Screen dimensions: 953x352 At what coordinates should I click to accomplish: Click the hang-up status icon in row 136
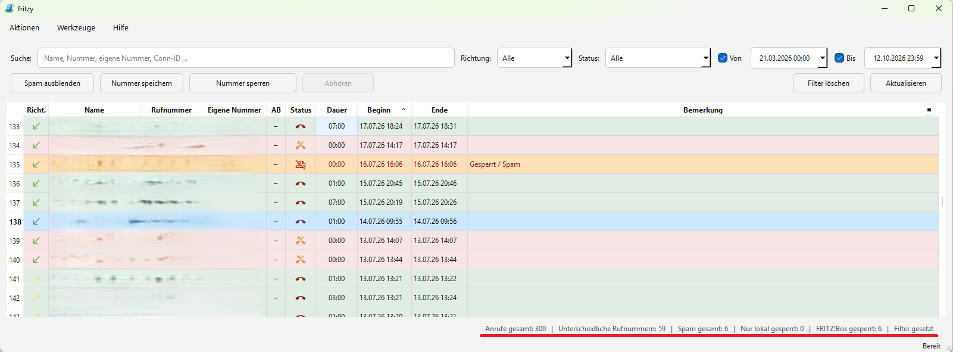pyautogui.click(x=301, y=183)
